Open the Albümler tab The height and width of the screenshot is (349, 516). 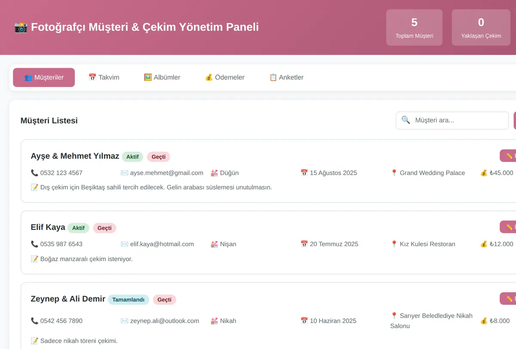click(x=162, y=77)
